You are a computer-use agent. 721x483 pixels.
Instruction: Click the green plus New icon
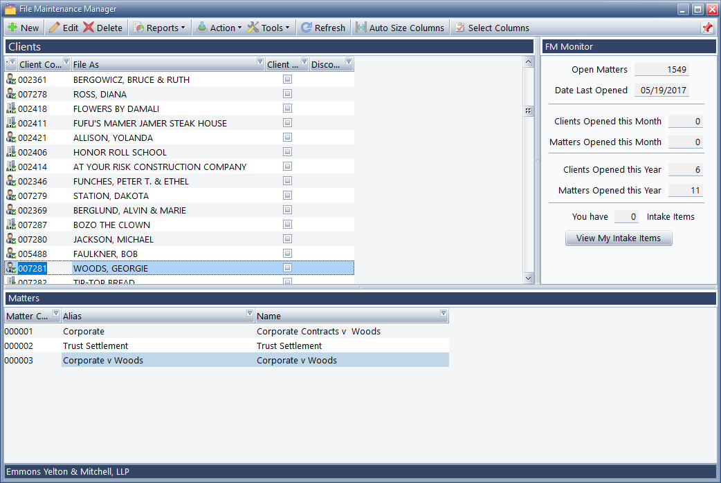click(x=12, y=28)
